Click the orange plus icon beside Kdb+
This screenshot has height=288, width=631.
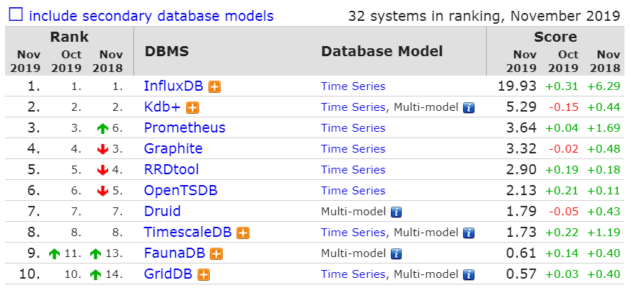point(193,108)
